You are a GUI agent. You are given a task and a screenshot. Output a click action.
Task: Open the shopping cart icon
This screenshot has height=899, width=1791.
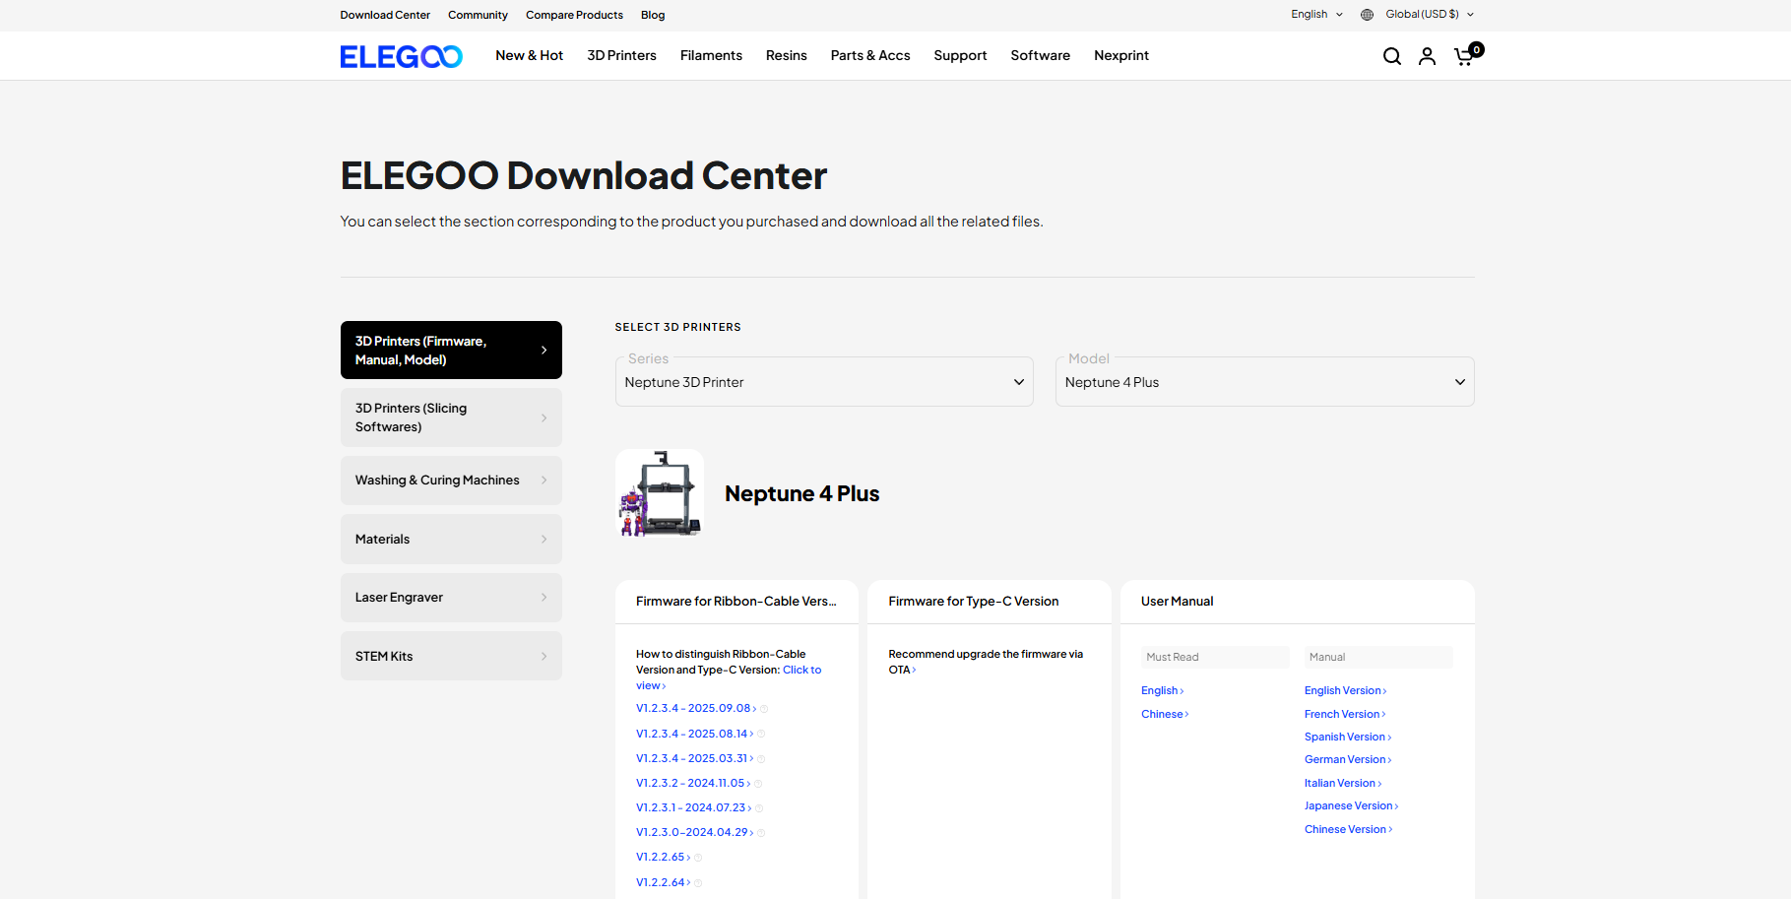pos(1464,56)
